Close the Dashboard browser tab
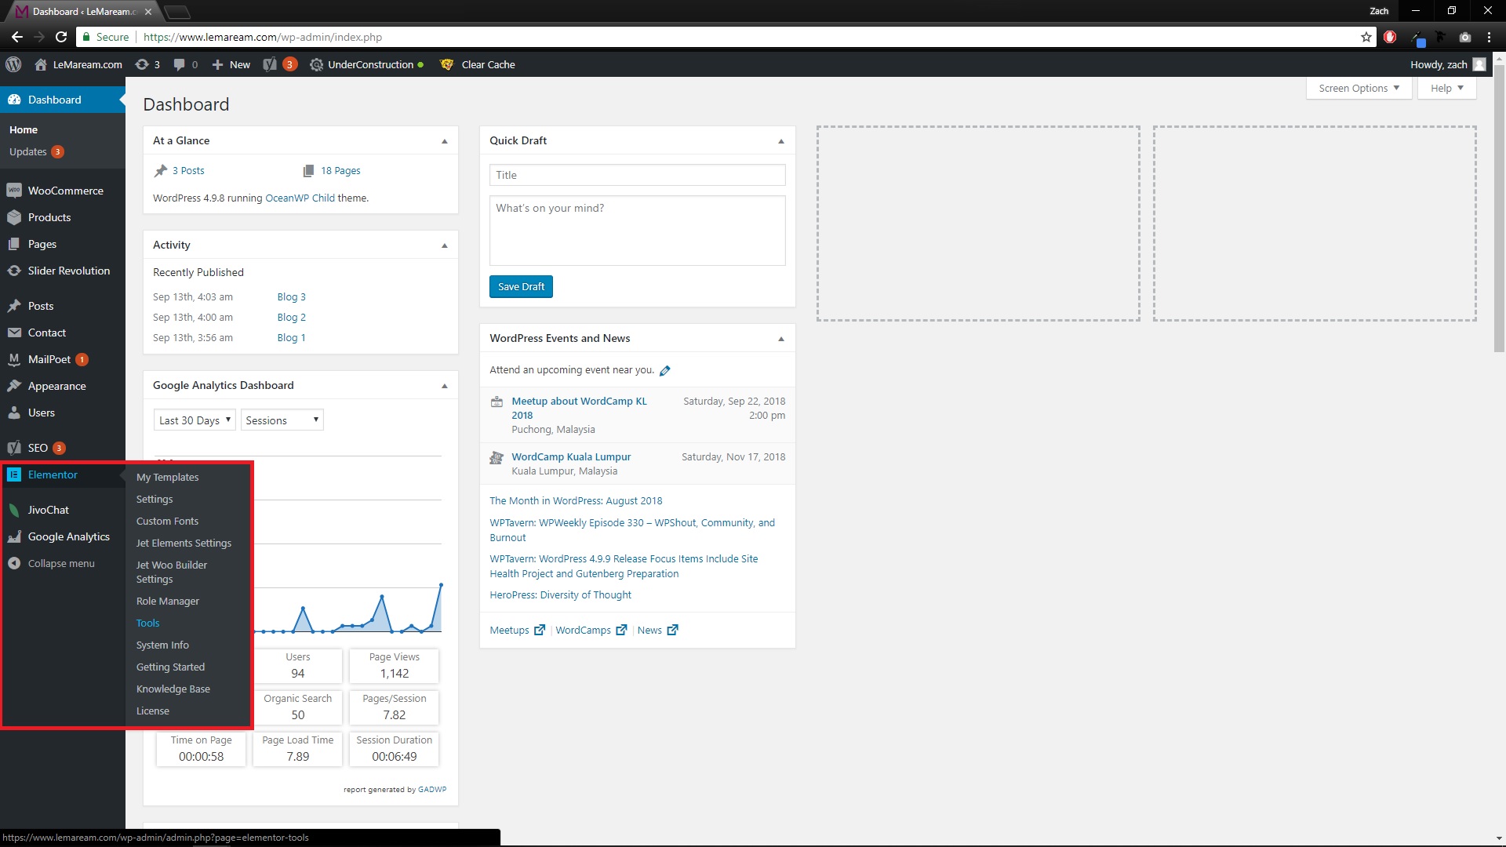Screen dimensions: 1506x847 [147, 12]
